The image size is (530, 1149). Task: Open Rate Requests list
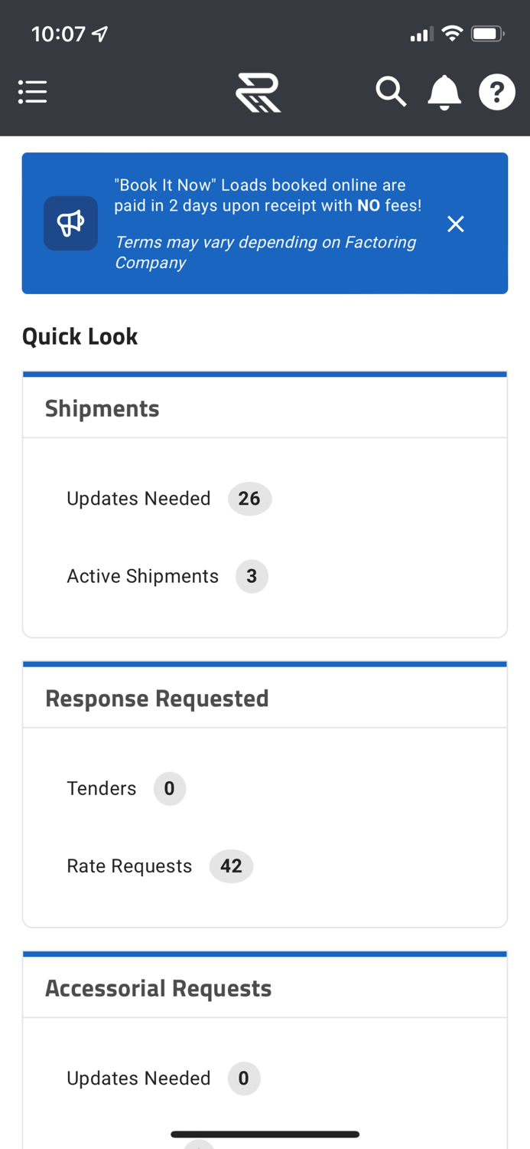pyautogui.click(x=129, y=866)
